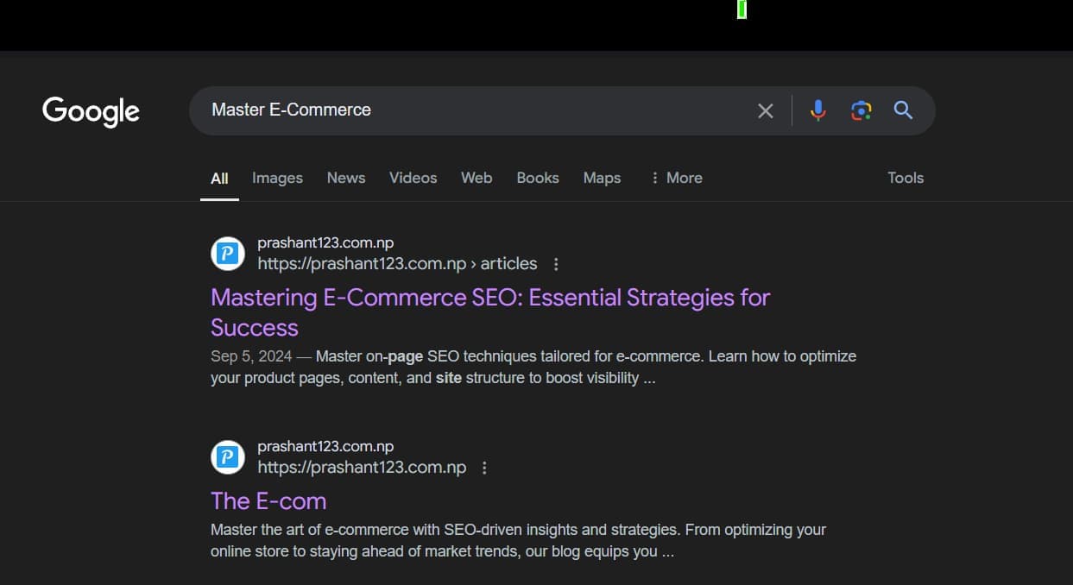Clear the search box with X icon
This screenshot has width=1073, height=585.
(x=766, y=110)
